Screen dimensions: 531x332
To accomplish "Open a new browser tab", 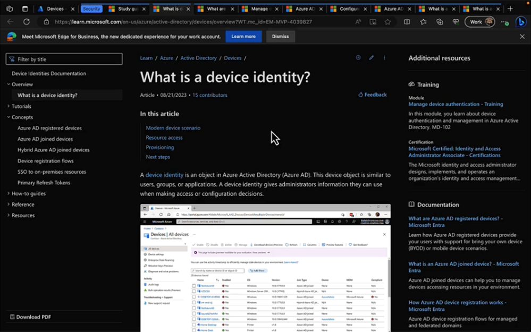I will coord(510,8).
